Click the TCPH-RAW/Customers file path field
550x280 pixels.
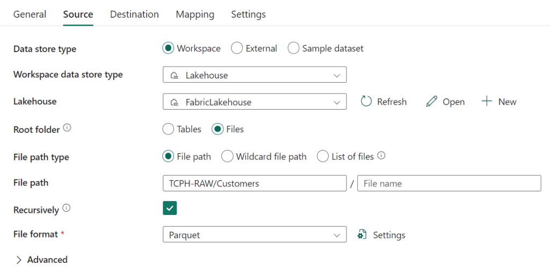point(255,183)
